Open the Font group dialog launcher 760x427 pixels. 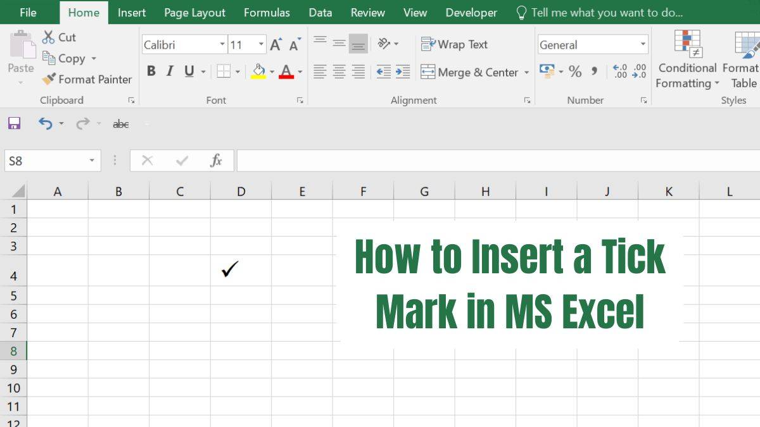(x=300, y=100)
